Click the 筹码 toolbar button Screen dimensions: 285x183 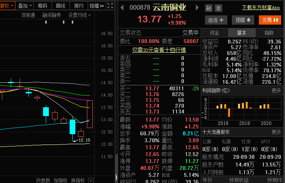[x=43, y=6]
